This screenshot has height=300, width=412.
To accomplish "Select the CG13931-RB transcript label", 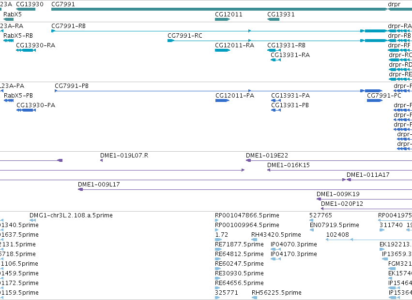I will (x=286, y=45).
